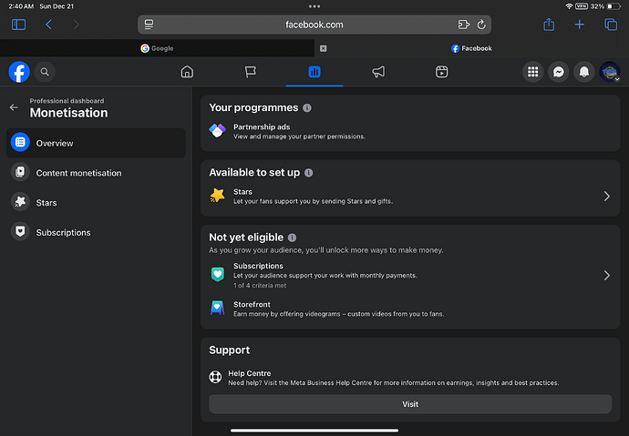629x436 pixels.
Task: Switch to the Google tab
Action: (157, 48)
